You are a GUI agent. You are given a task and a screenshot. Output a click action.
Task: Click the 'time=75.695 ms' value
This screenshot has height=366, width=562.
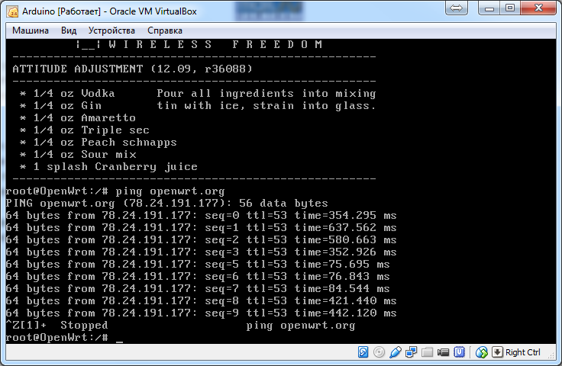(x=342, y=265)
